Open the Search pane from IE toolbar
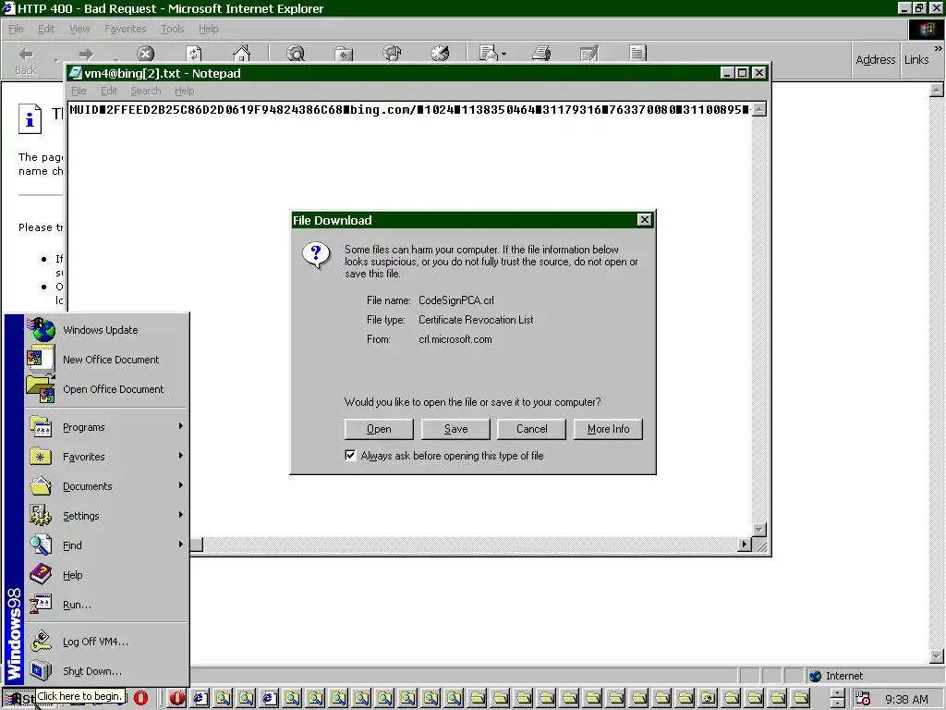The image size is (946, 710). click(x=296, y=54)
